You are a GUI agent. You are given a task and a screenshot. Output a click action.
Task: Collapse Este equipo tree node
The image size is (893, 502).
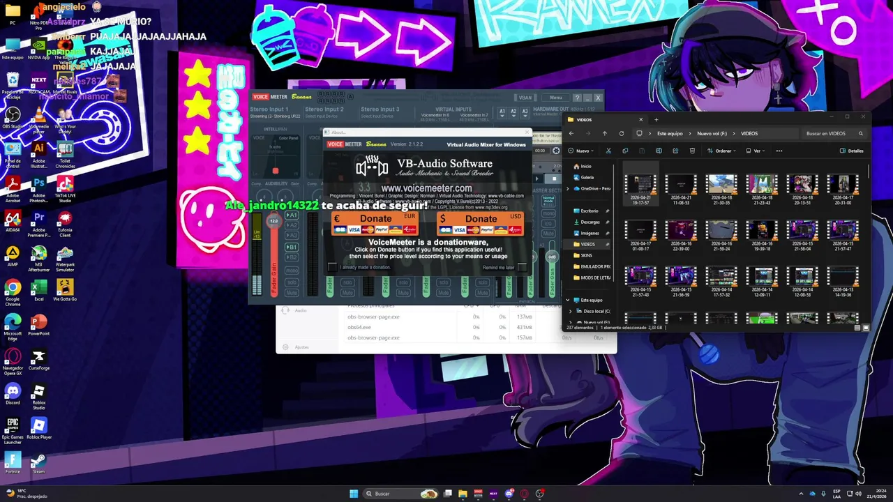coord(568,300)
